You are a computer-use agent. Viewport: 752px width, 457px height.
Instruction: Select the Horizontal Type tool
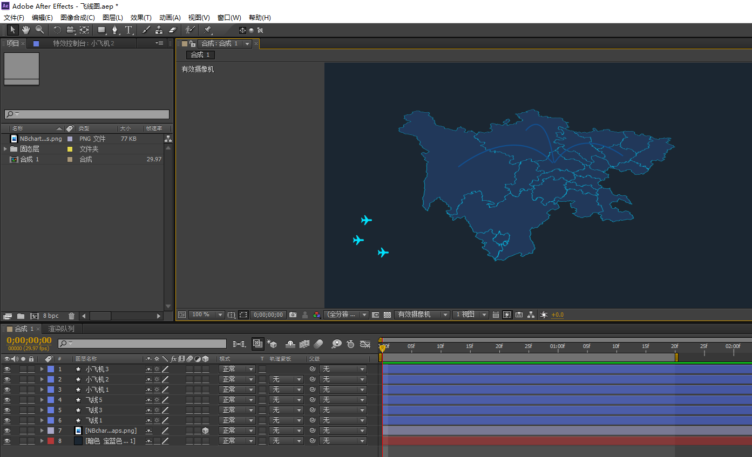pos(128,30)
